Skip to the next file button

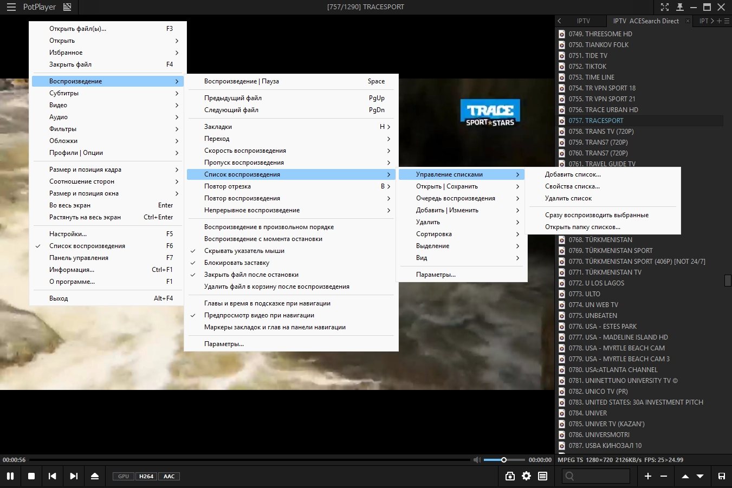[74, 476]
